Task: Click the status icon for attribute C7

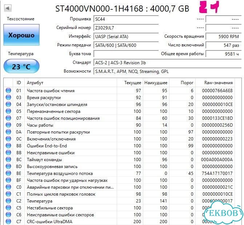Action: (x=8, y=221)
